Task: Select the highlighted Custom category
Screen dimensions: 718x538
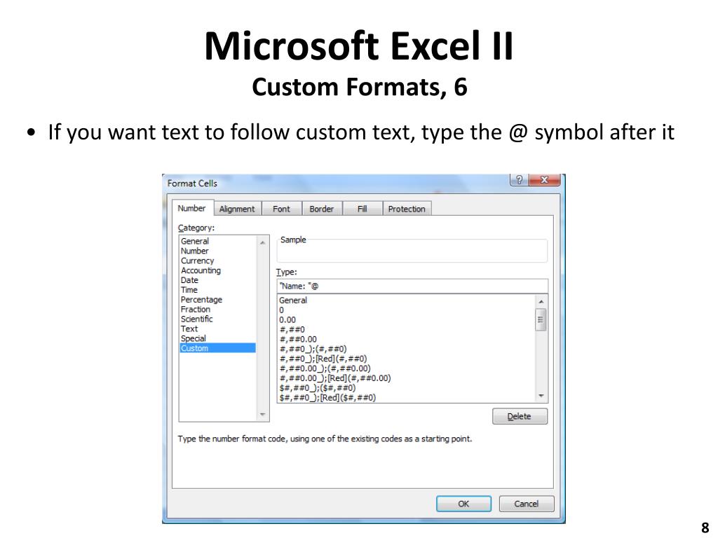Action: (218, 348)
